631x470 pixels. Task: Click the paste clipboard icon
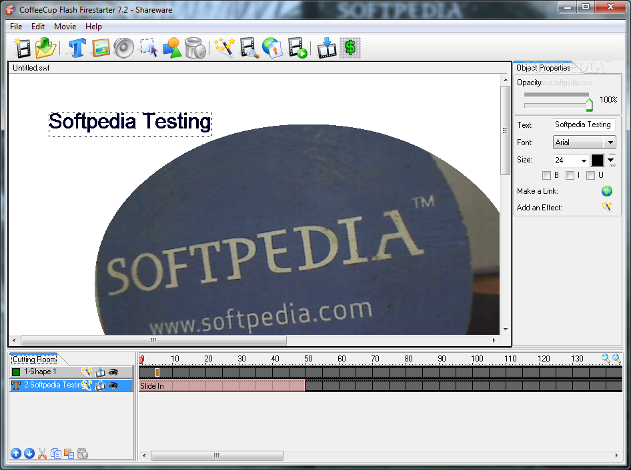pyautogui.click(x=69, y=453)
